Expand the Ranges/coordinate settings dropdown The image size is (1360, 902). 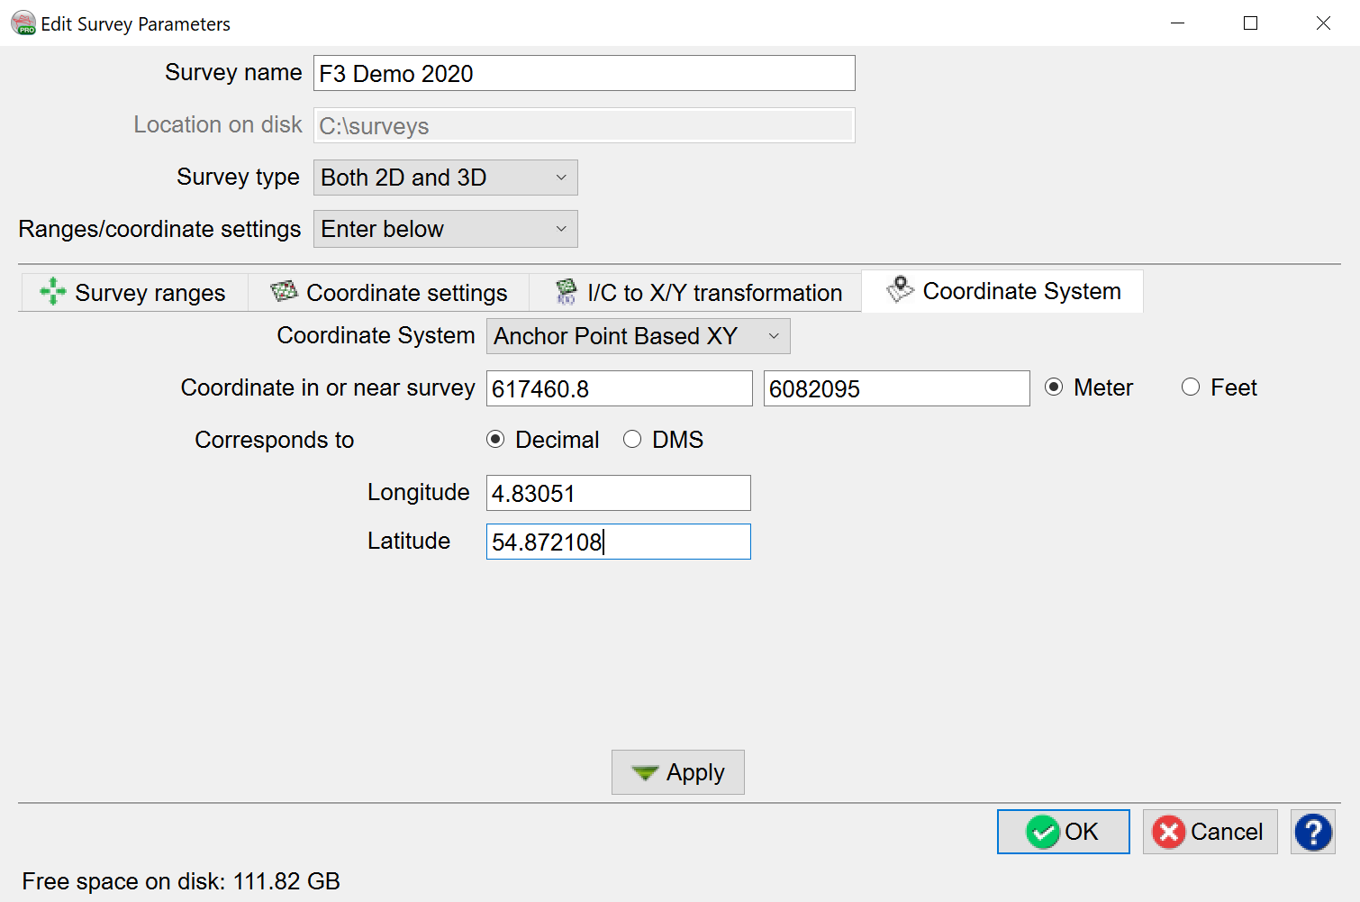[x=445, y=229]
